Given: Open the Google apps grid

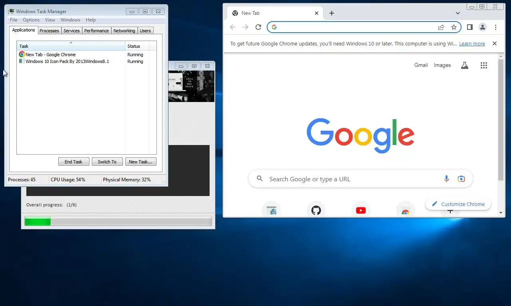Looking at the screenshot, I should [x=484, y=65].
